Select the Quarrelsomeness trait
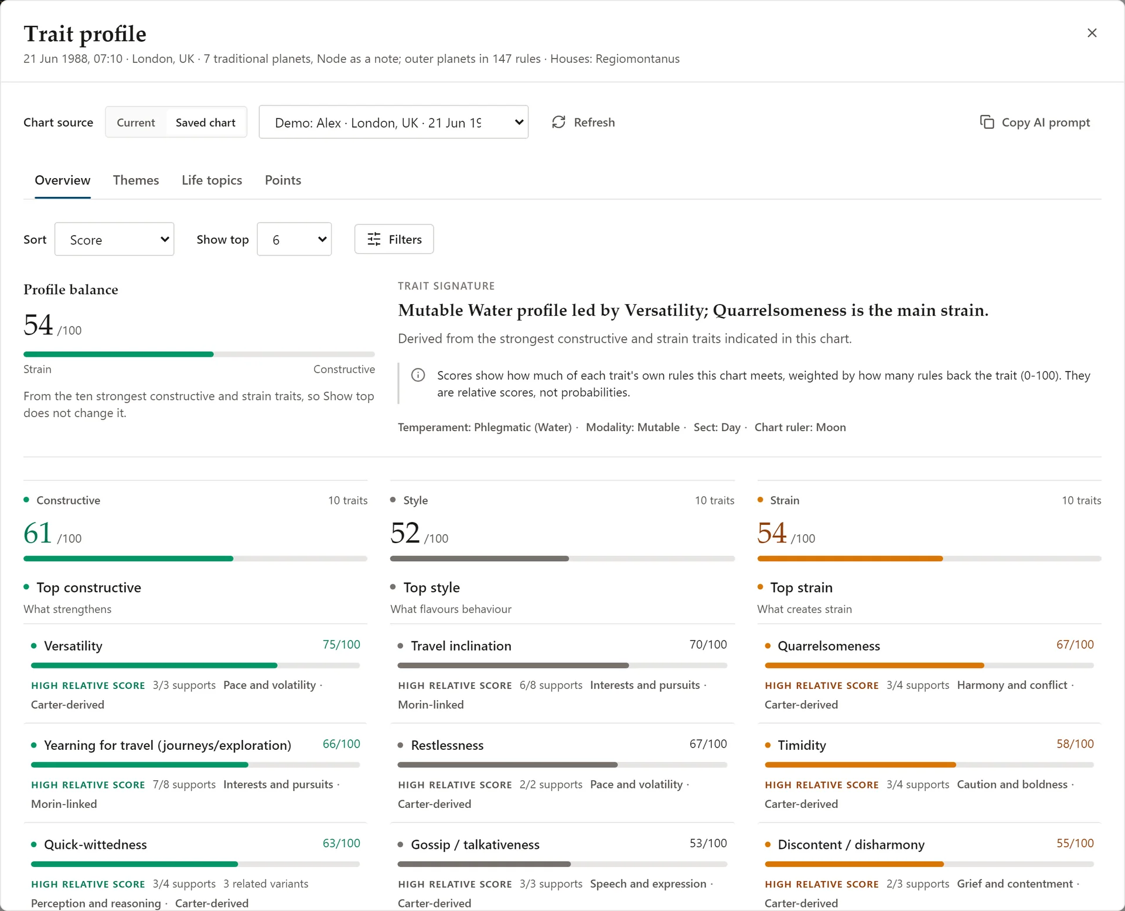This screenshot has width=1125, height=911. click(929, 674)
